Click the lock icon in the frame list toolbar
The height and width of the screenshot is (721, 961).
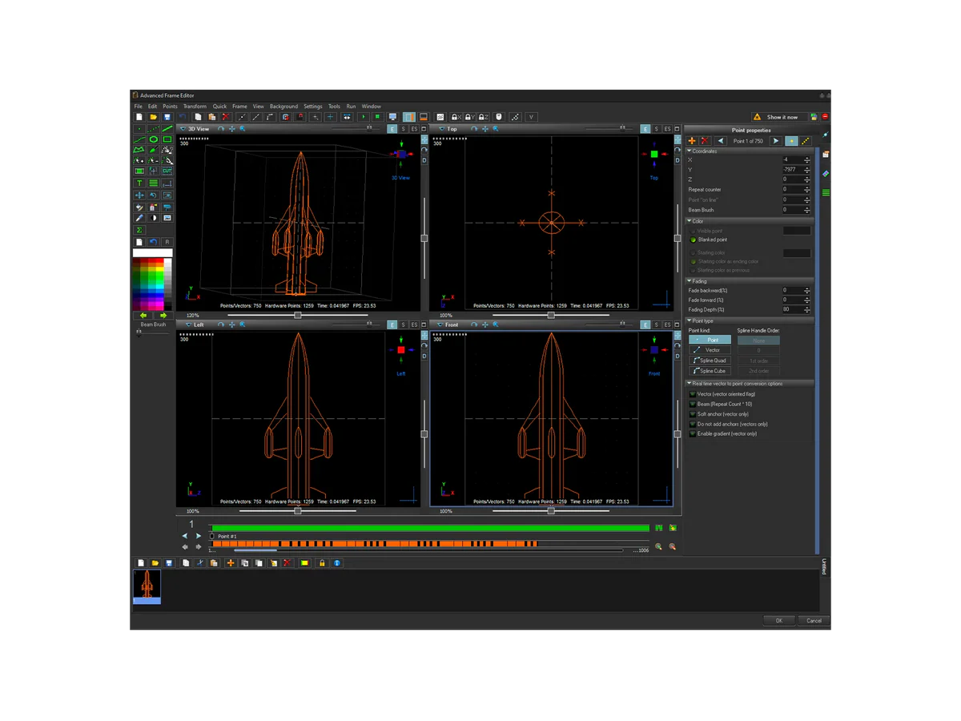pyautogui.click(x=322, y=563)
